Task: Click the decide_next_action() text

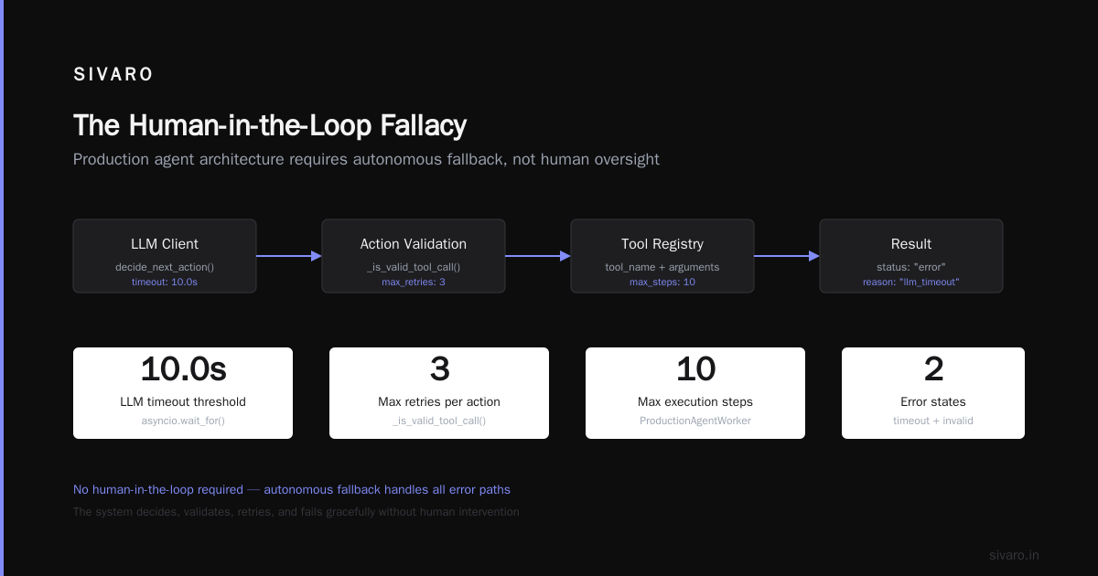Action: pyautogui.click(x=165, y=267)
